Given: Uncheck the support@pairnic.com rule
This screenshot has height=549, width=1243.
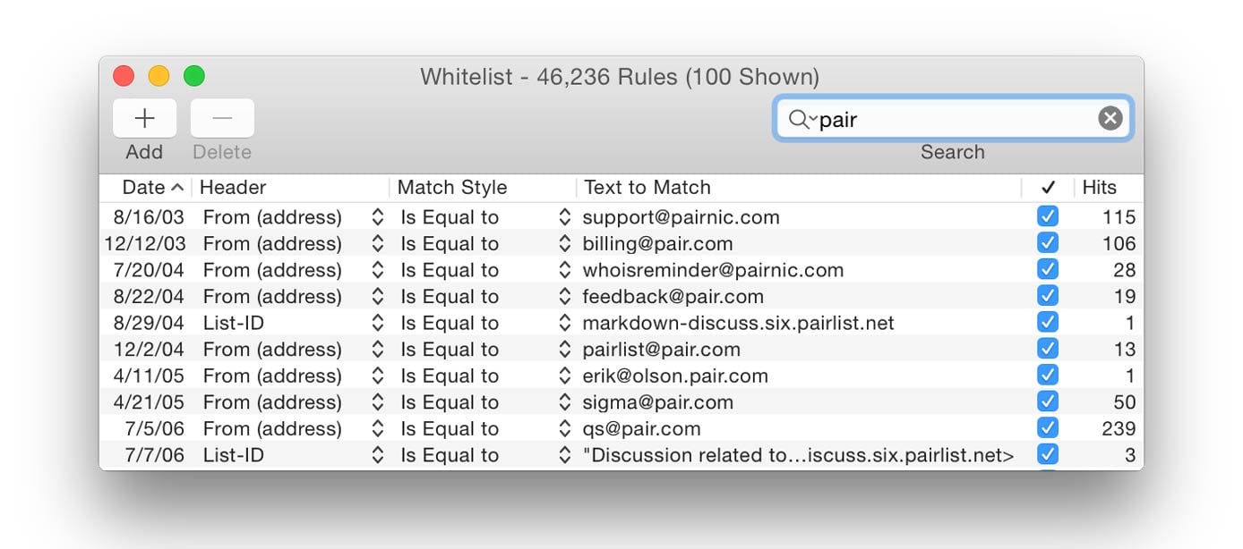Looking at the screenshot, I should [1048, 216].
